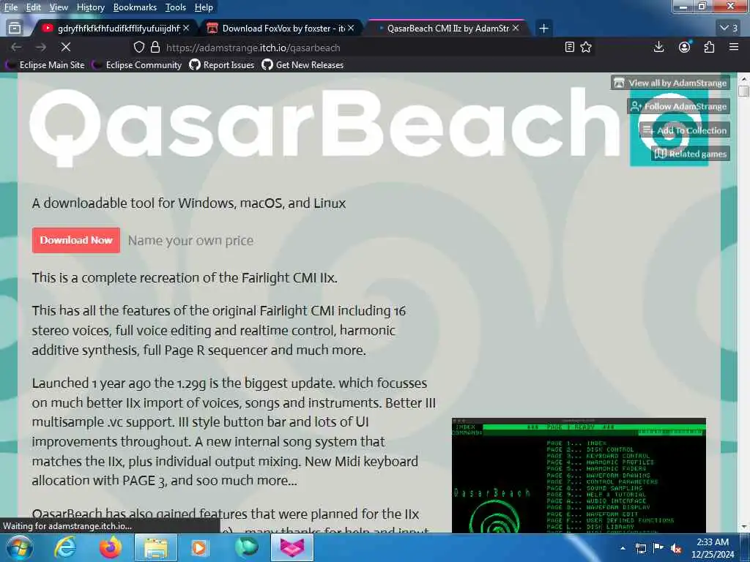Viewport: 750px width, 562px height.
Task: Open Report Issues GitHub bookmark
Action: point(222,65)
